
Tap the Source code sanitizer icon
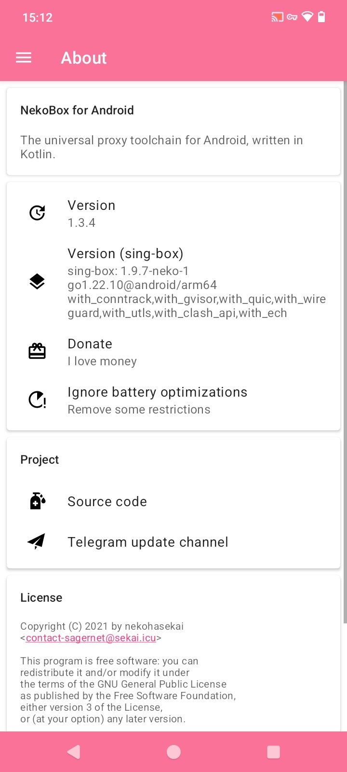[37, 501]
